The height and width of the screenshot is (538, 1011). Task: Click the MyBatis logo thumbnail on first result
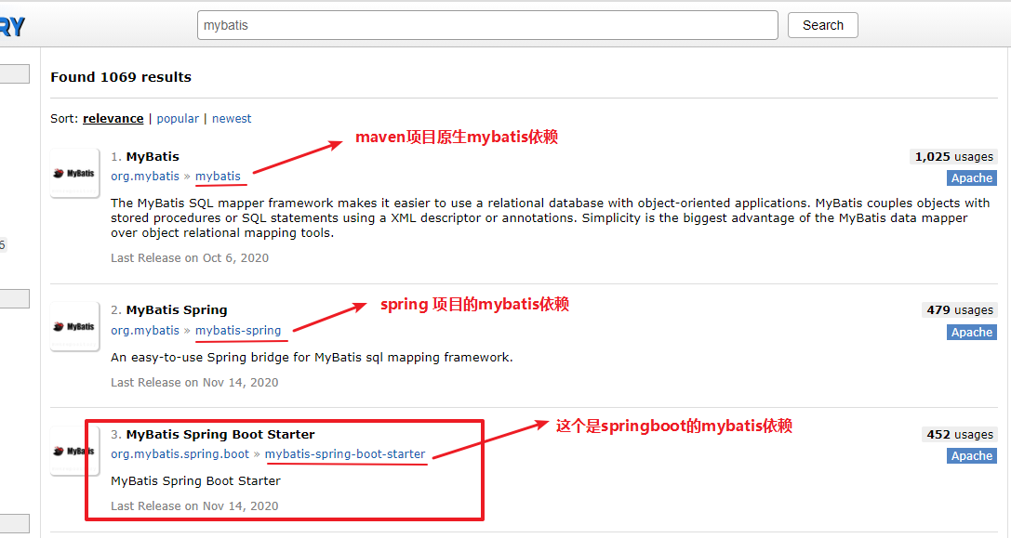(x=73, y=173)
